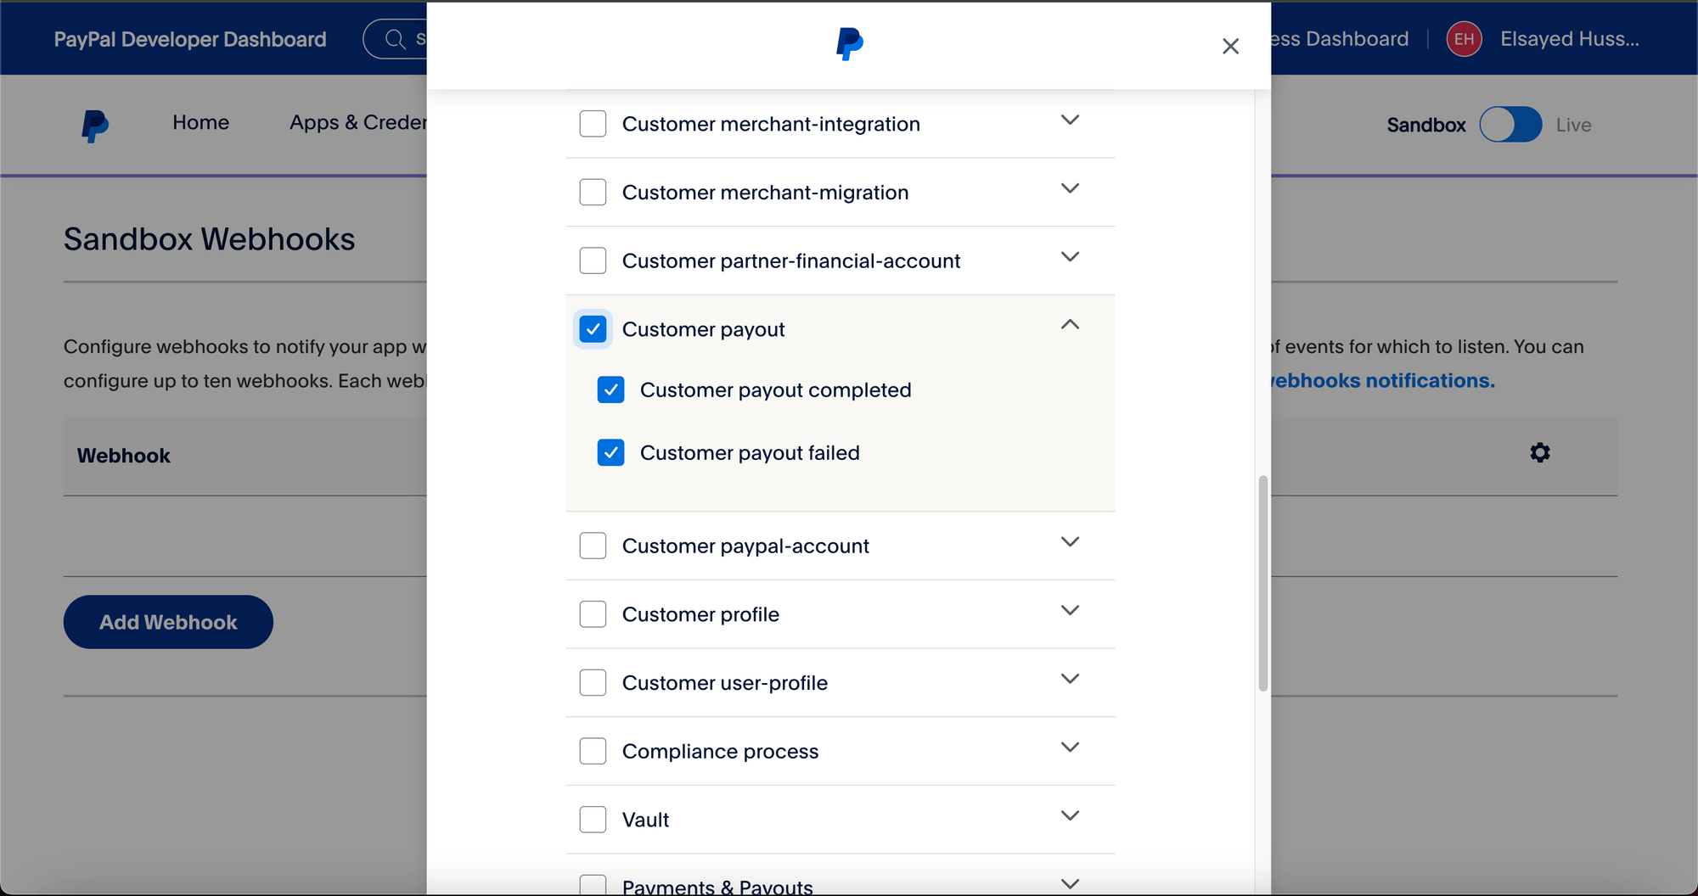Click the search magnifier icon

coord(395,39)
